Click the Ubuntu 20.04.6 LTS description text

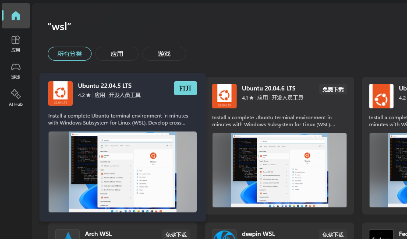[273, 121]
